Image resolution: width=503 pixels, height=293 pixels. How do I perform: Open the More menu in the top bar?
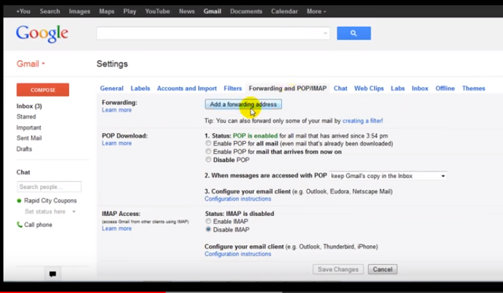[316, 11]
